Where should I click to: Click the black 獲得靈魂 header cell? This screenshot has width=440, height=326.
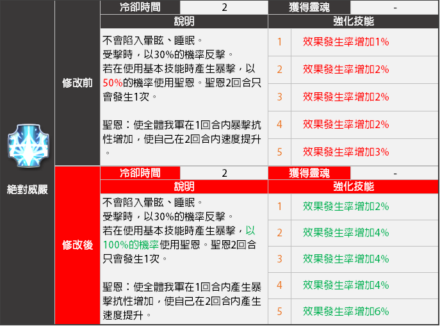click(x=310, y=8)
